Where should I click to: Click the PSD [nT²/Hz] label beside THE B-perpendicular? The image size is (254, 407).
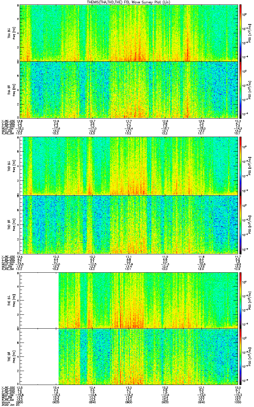pos(249,300)
